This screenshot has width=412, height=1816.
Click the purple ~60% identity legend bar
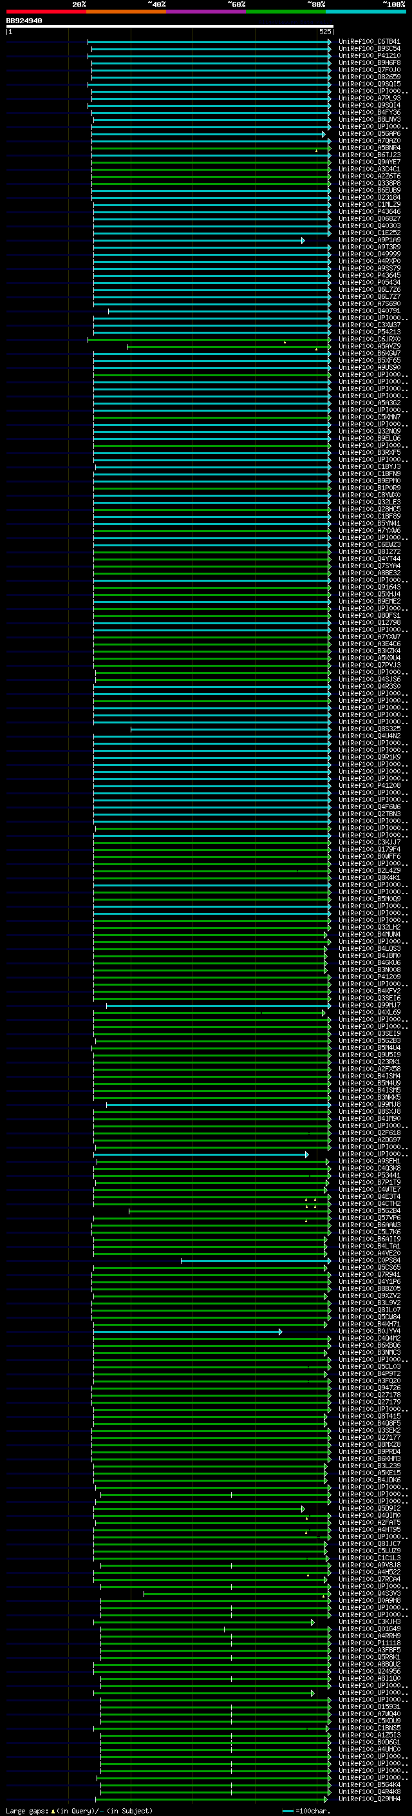(207, 12)
